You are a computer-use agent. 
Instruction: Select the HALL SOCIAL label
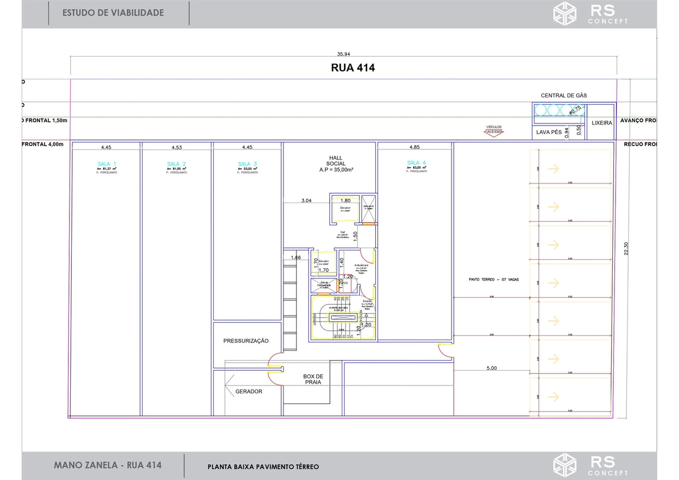pyautogui.click(x=336, y=161)
